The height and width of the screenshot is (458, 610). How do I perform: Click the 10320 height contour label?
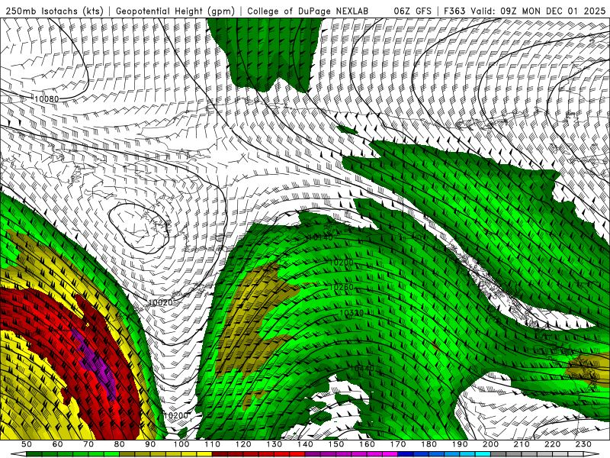352,313
